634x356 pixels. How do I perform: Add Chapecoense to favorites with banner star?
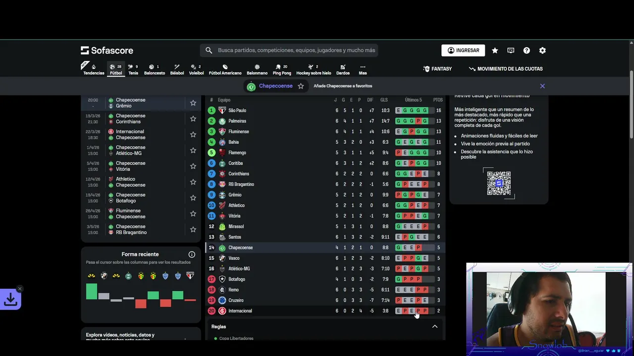(301, 86)
